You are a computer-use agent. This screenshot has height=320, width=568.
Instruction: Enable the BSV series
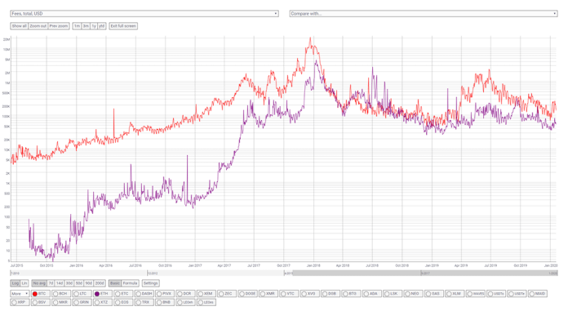(x=40, y=302)
